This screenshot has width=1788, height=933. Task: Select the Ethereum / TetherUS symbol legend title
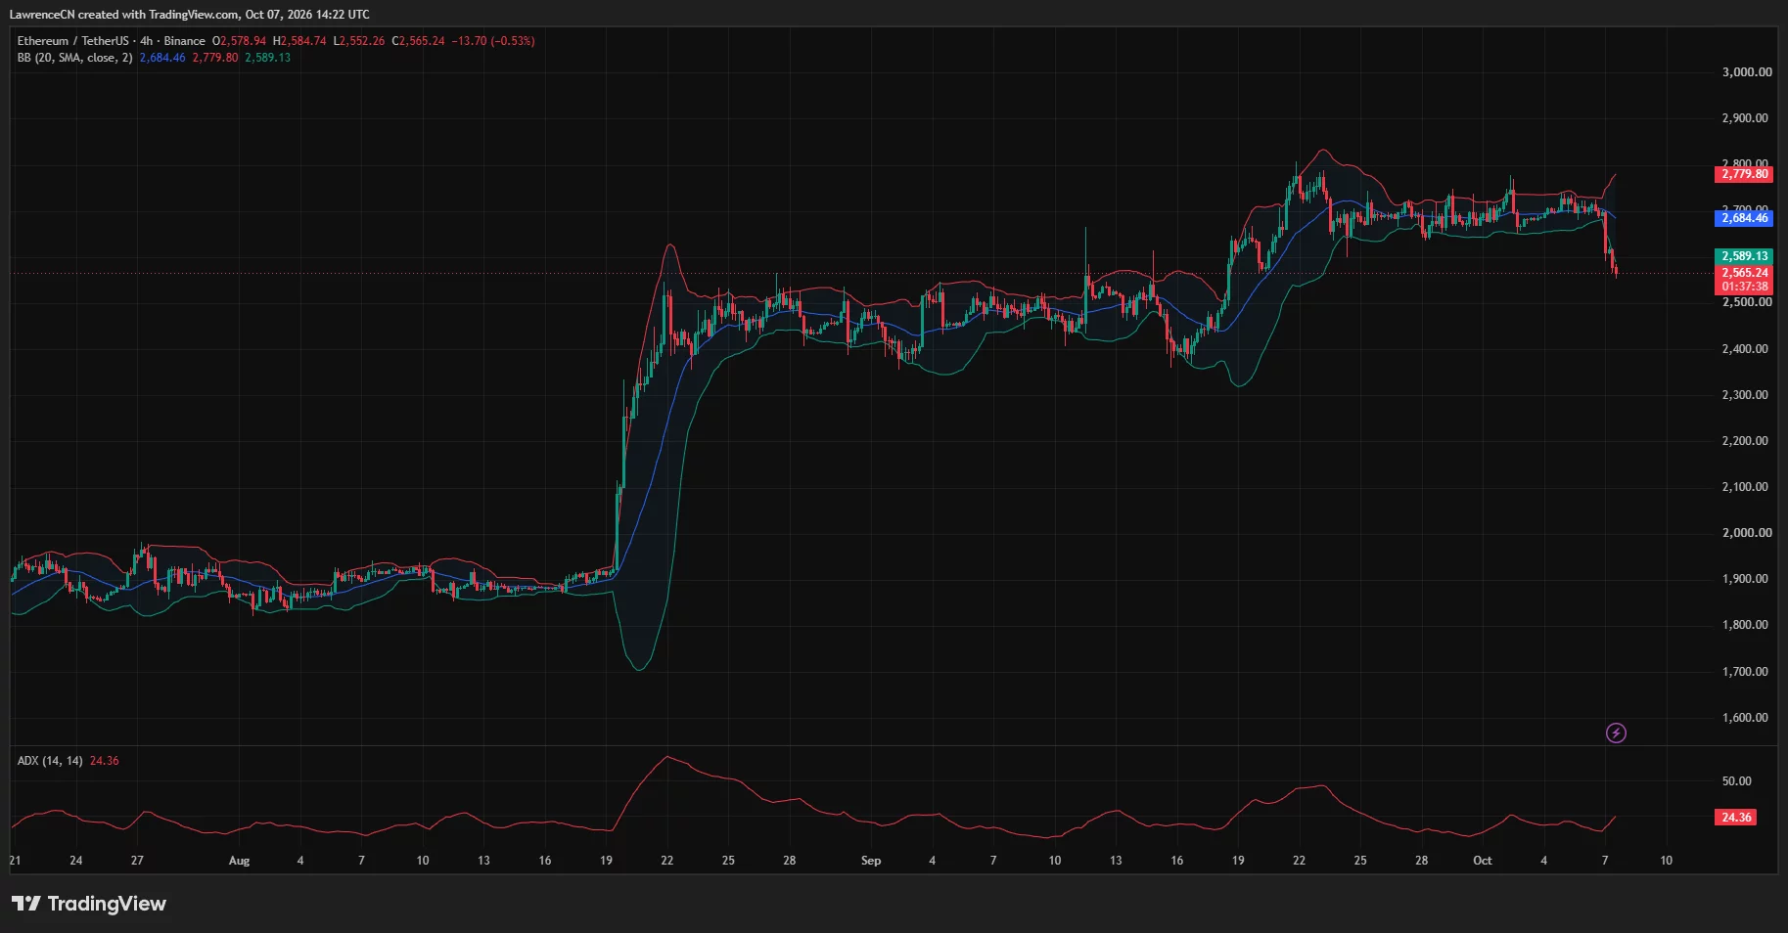[x=111, y=41]
